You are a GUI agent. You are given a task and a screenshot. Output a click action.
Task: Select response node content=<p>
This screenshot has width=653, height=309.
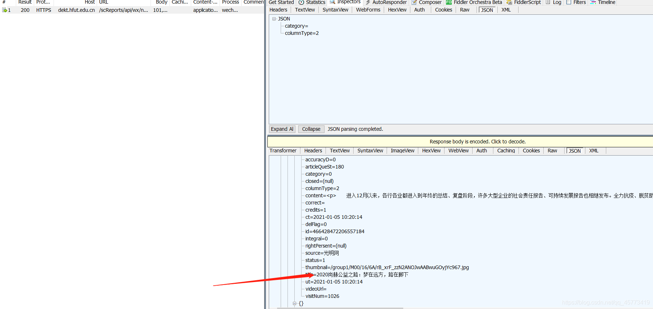(321, 195)
